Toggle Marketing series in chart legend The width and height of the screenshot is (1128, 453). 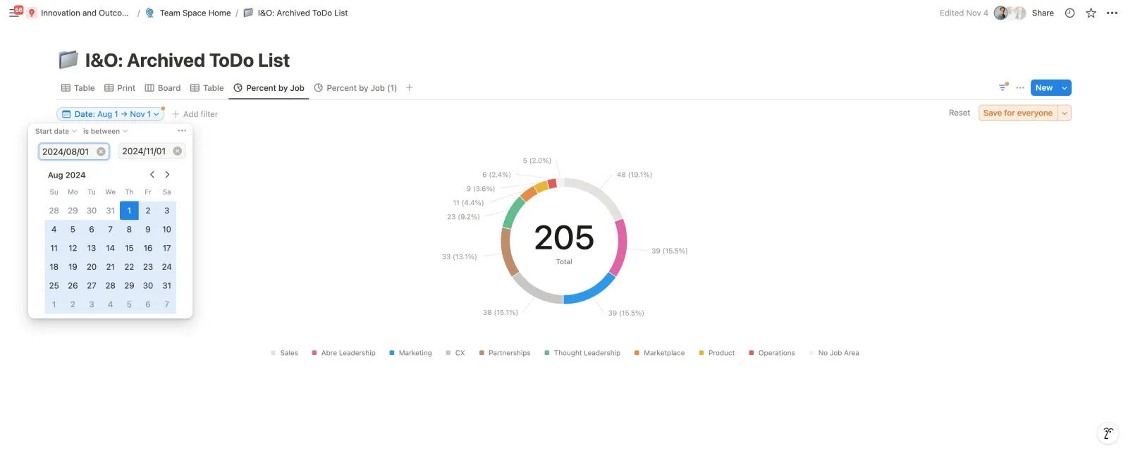[410, 353]
